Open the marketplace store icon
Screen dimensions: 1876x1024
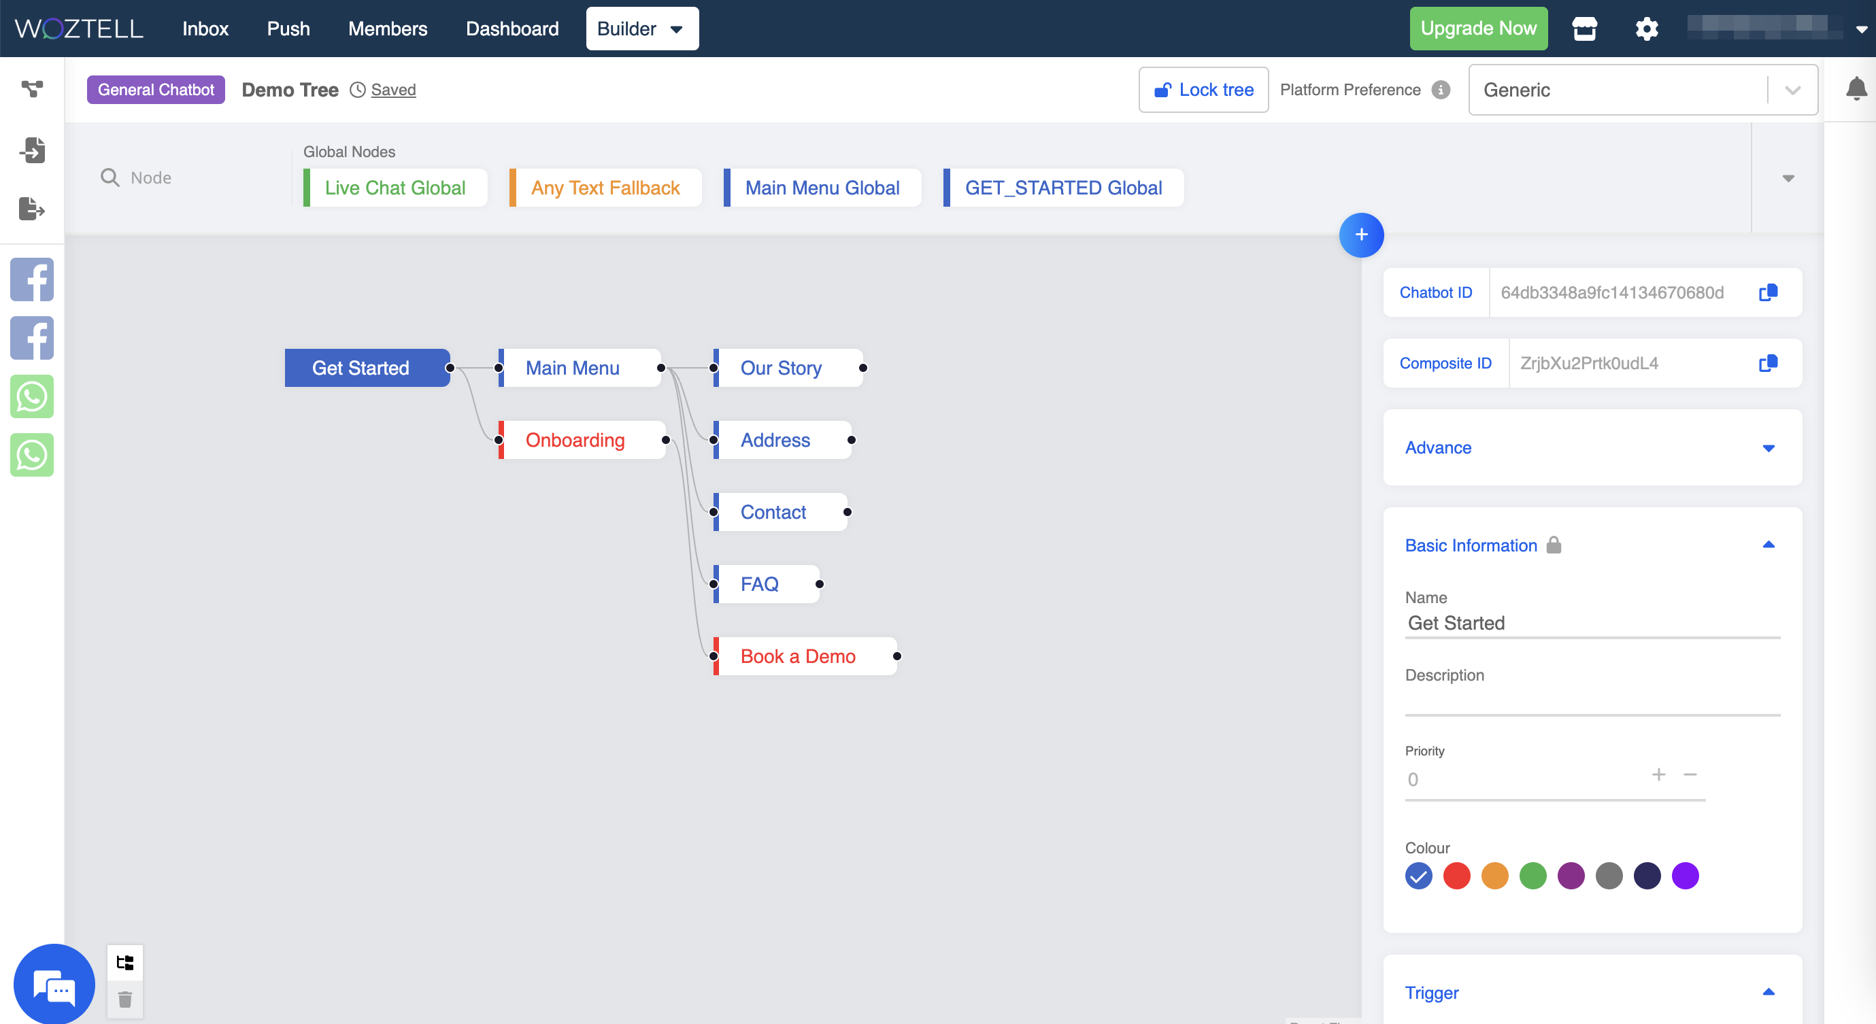[1584, 29]
